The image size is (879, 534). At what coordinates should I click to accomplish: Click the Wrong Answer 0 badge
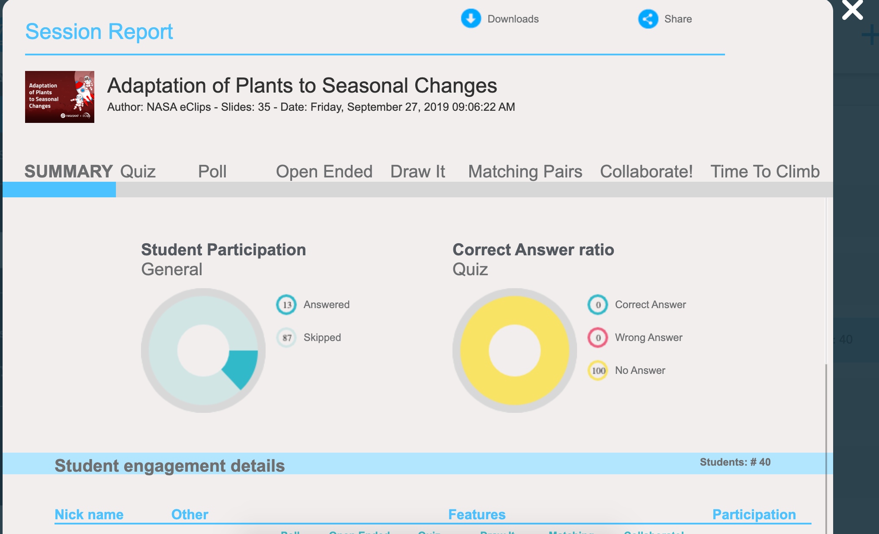coord(598,338)
